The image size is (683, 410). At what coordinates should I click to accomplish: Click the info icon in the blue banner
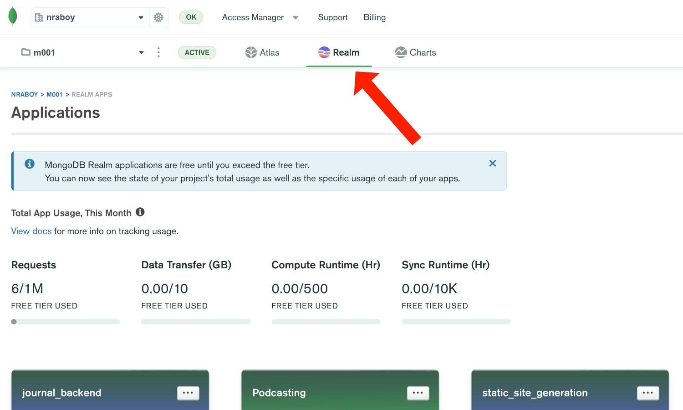30,164
